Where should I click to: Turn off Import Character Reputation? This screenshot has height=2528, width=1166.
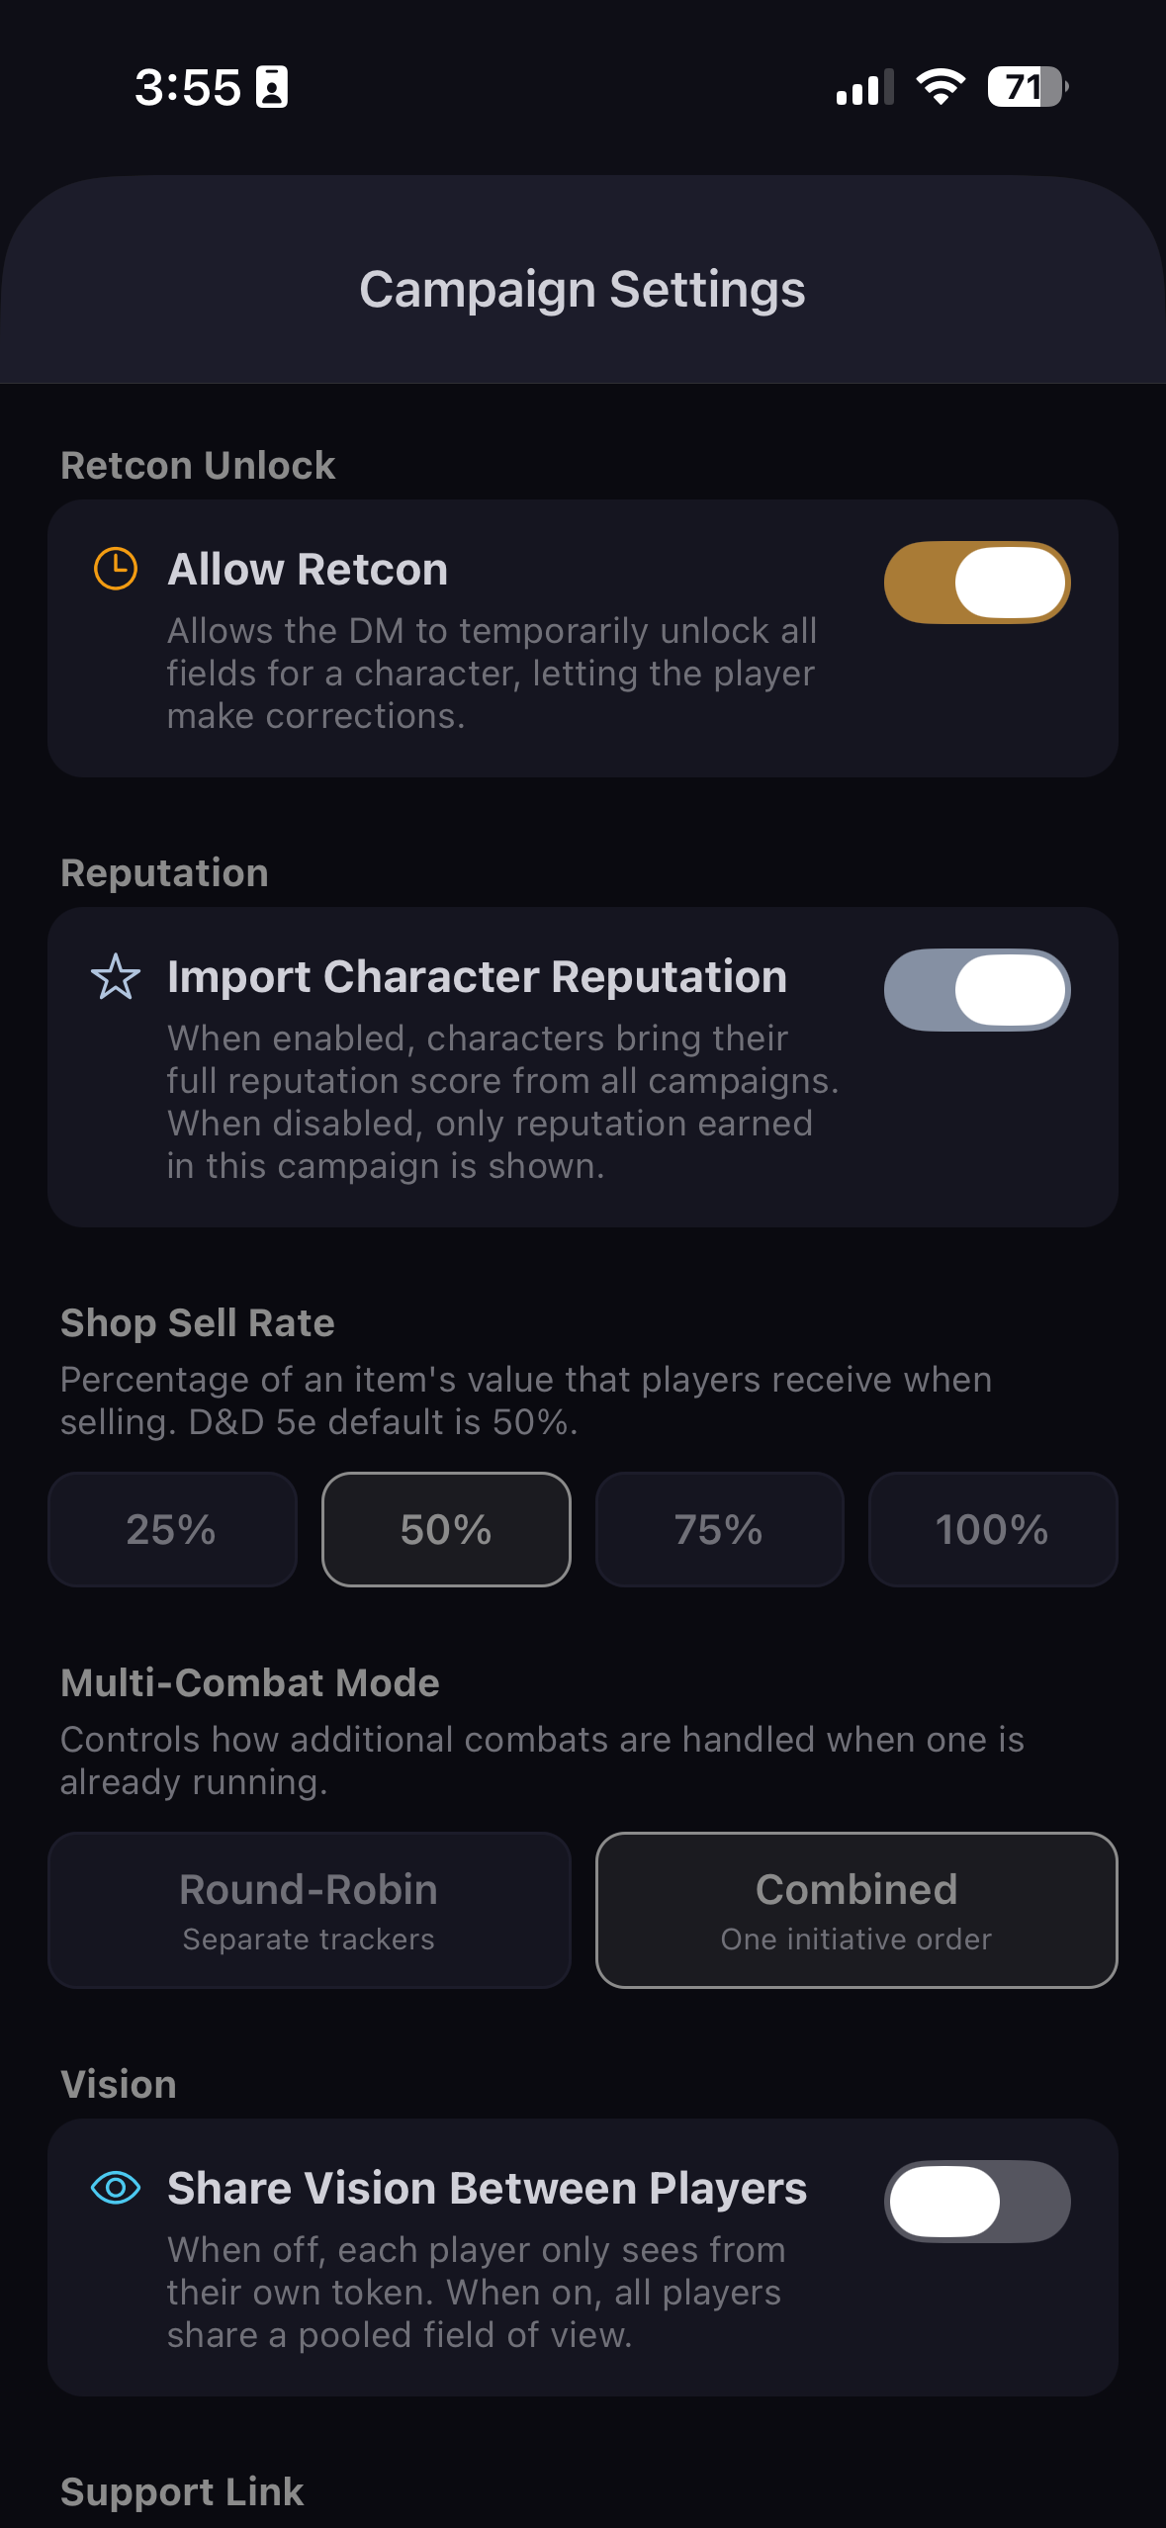tap(977, 989)
